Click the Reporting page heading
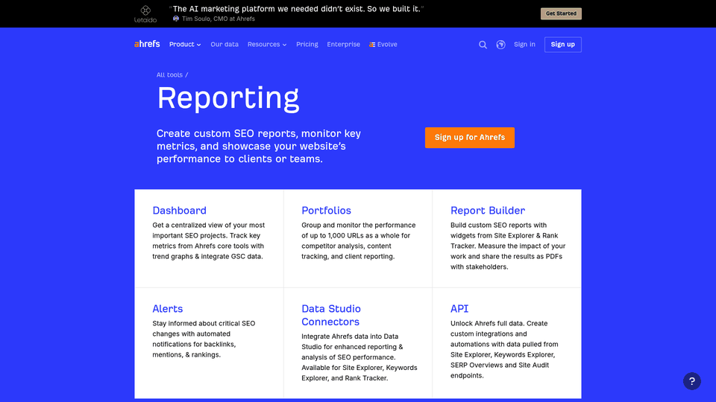 click(x=228, y=98)
